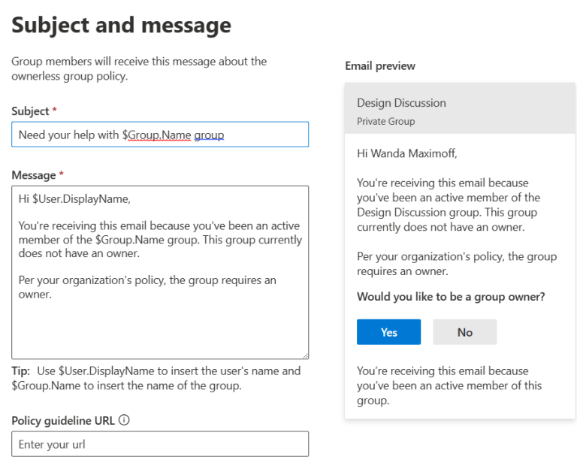Click the 'Tip:' help text below message
The image size is (577, 472).
(x=156, y=378)
